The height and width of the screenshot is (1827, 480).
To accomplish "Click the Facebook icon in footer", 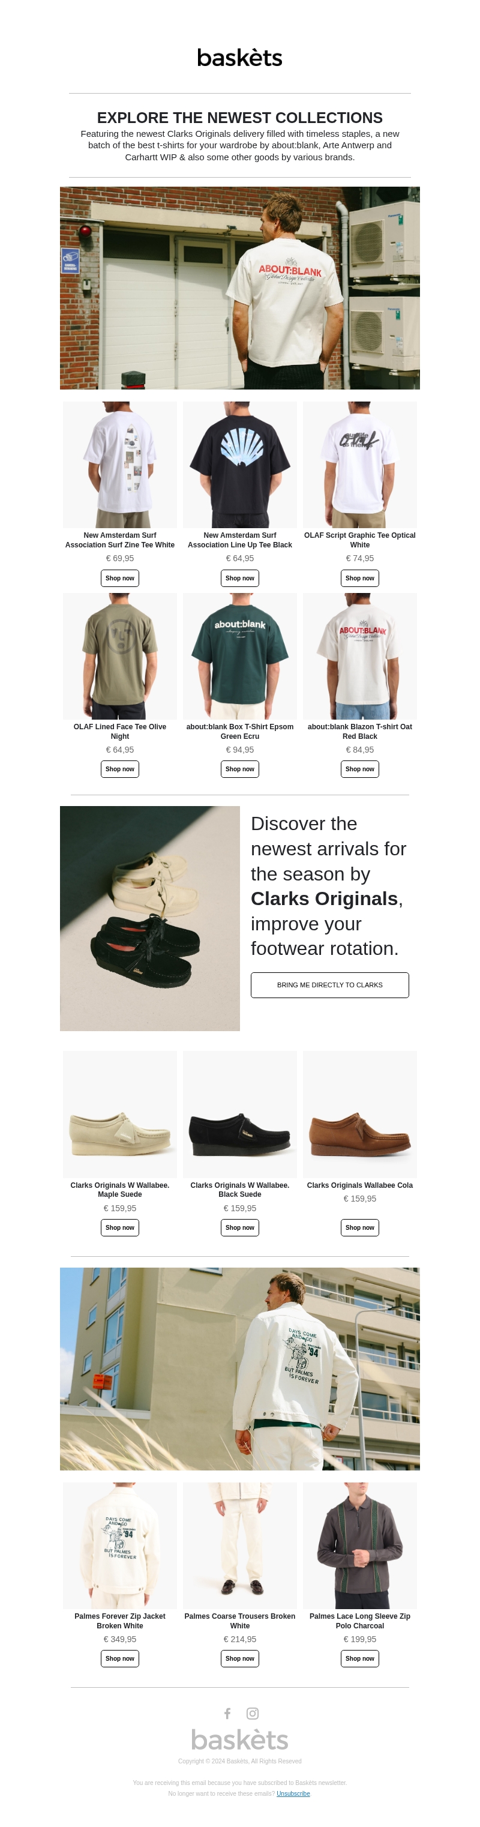I will coord(227,1713).
